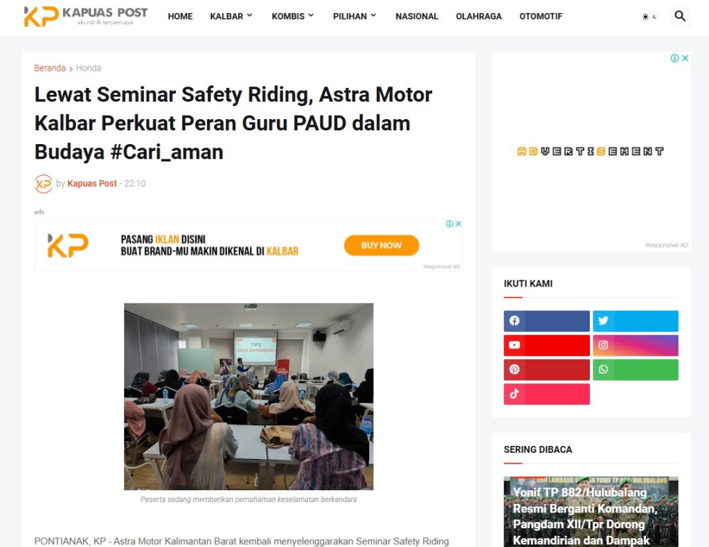Open the OTOMOTIF menu item

coord(540,17)
